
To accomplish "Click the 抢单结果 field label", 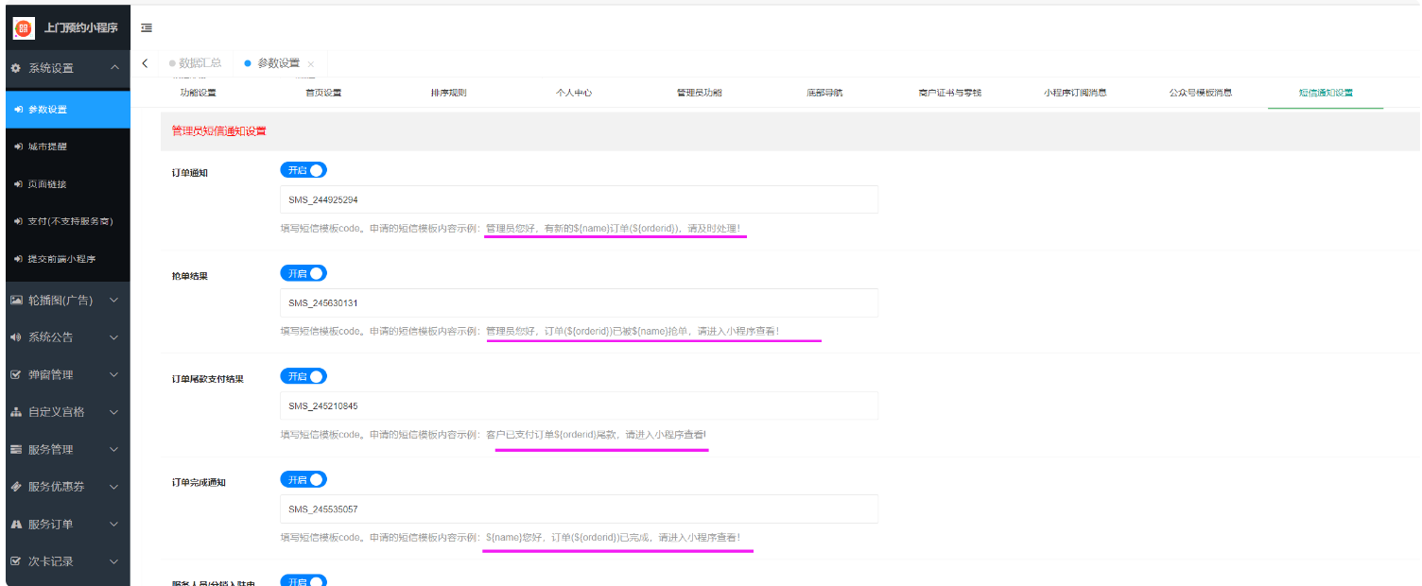I will tap(190, 276).
